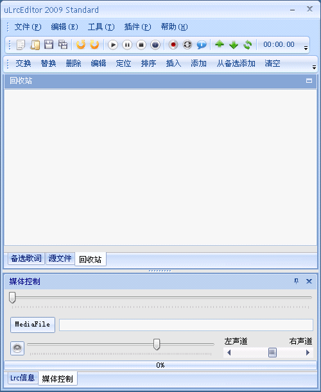Viewport: 321px width, 392px height.
Task: Click the MediaFile button
Action: point(33,325)
